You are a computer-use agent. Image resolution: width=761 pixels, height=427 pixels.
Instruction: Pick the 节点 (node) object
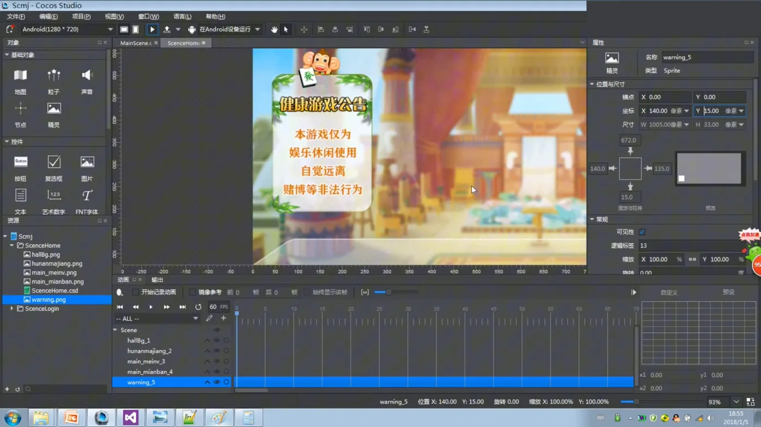click(20, 114)
